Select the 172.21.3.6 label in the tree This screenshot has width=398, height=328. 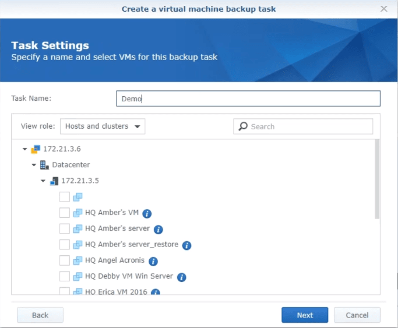(x=62, y=149)
